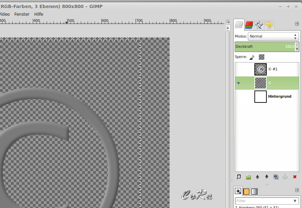The image size is (302, 208).
Task: Raise the selected layer
Action: tap(257, 177)
